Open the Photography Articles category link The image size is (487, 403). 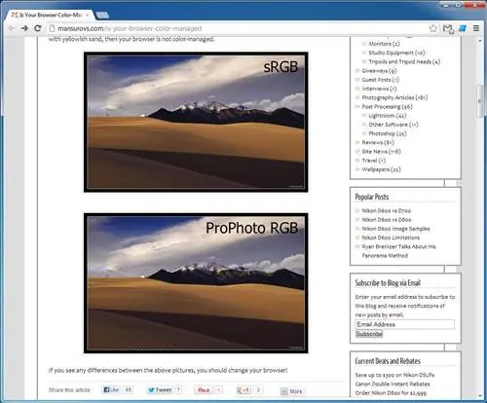click(x=394, y=97)
